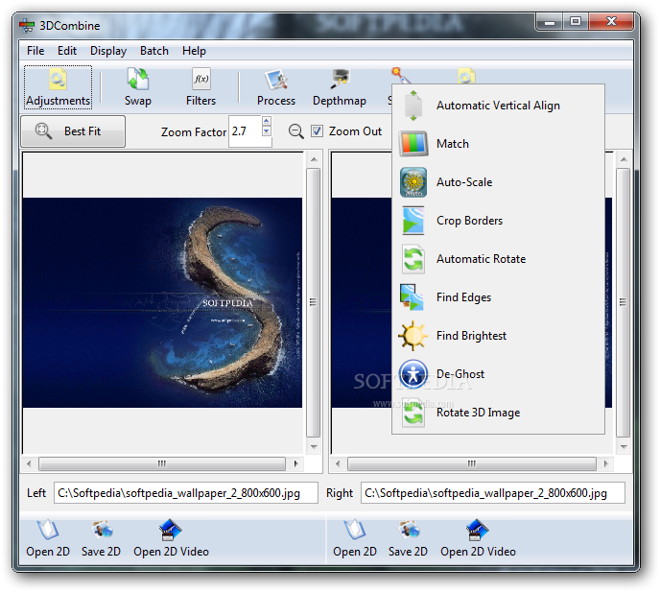660x592 pixels.
Task: Click the Auto-Scale sun icon
Action: click(x=413, y=182)
